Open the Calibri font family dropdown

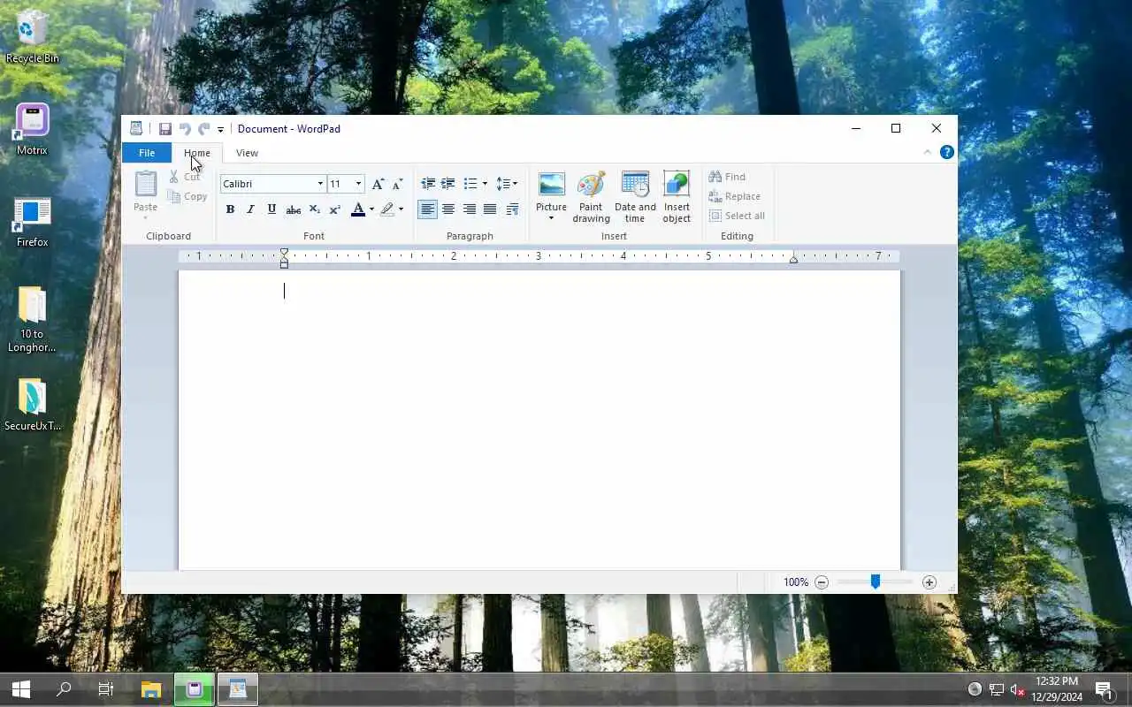pos(320,184)
